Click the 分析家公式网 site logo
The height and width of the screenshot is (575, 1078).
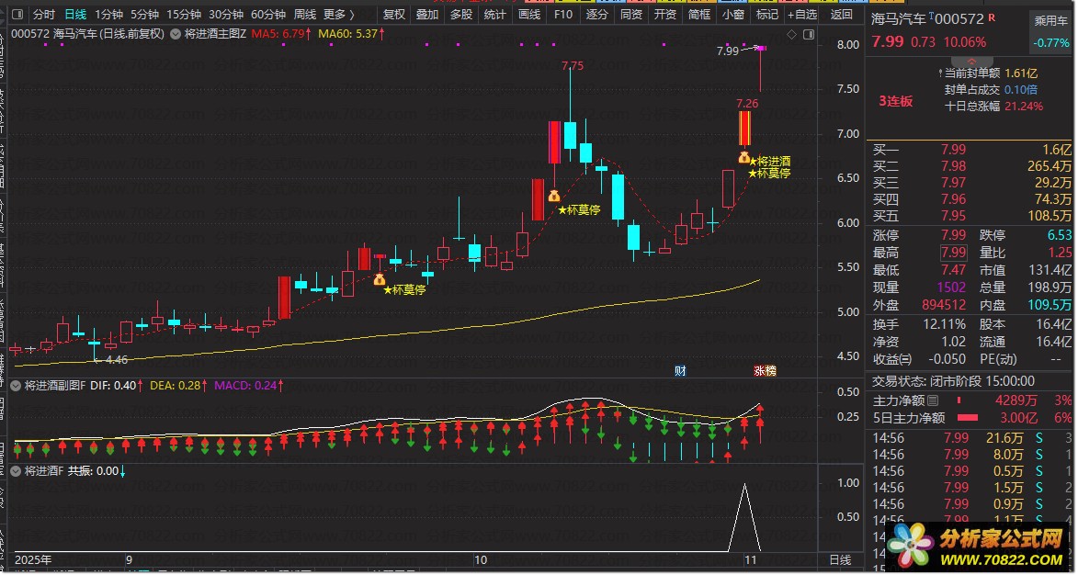point(979,547)
